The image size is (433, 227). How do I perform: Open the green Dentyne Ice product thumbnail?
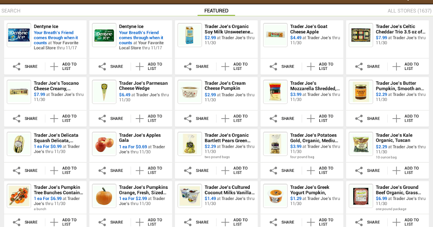point(104,35)
